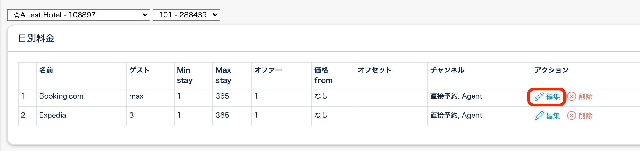The height and width of the screenshot is (151, 640).
Task: Click the delete X icon for Booking.com
Action: click(x=572, y=97)
